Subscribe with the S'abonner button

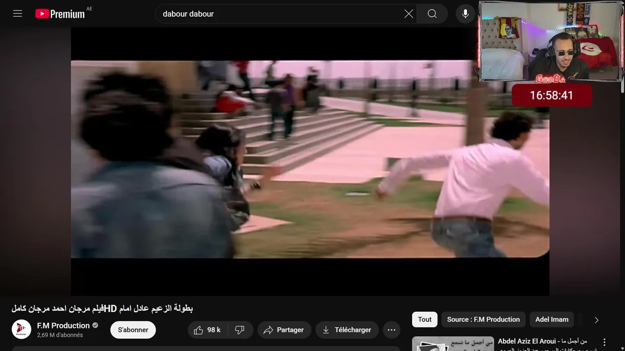coord(133,330)
